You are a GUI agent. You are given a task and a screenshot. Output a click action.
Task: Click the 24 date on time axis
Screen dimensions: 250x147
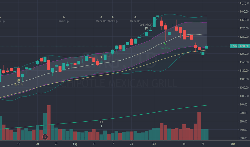click(131, 144)
